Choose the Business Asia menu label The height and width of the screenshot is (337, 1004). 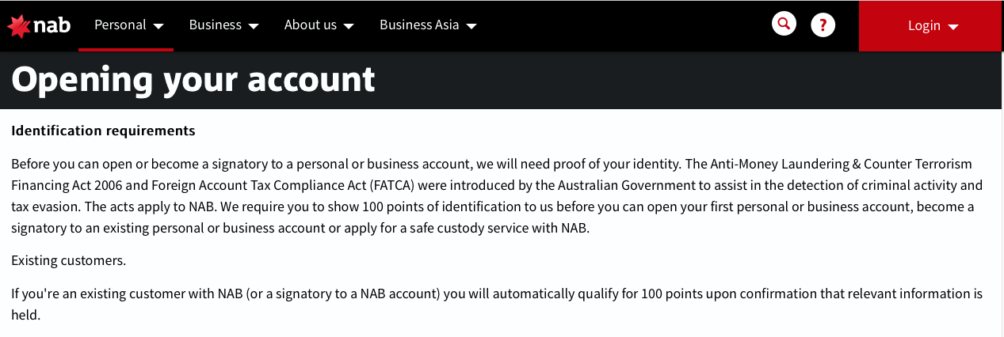(419, 25)
